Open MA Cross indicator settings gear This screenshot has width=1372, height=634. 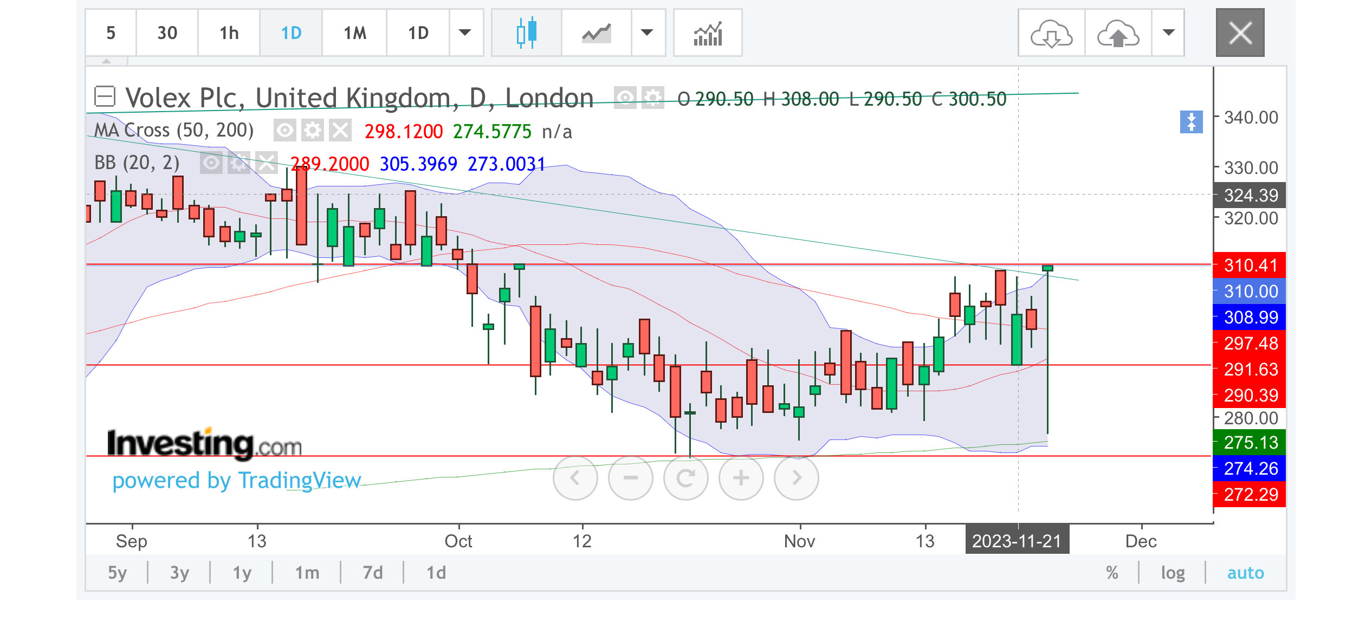pos(313,131)
